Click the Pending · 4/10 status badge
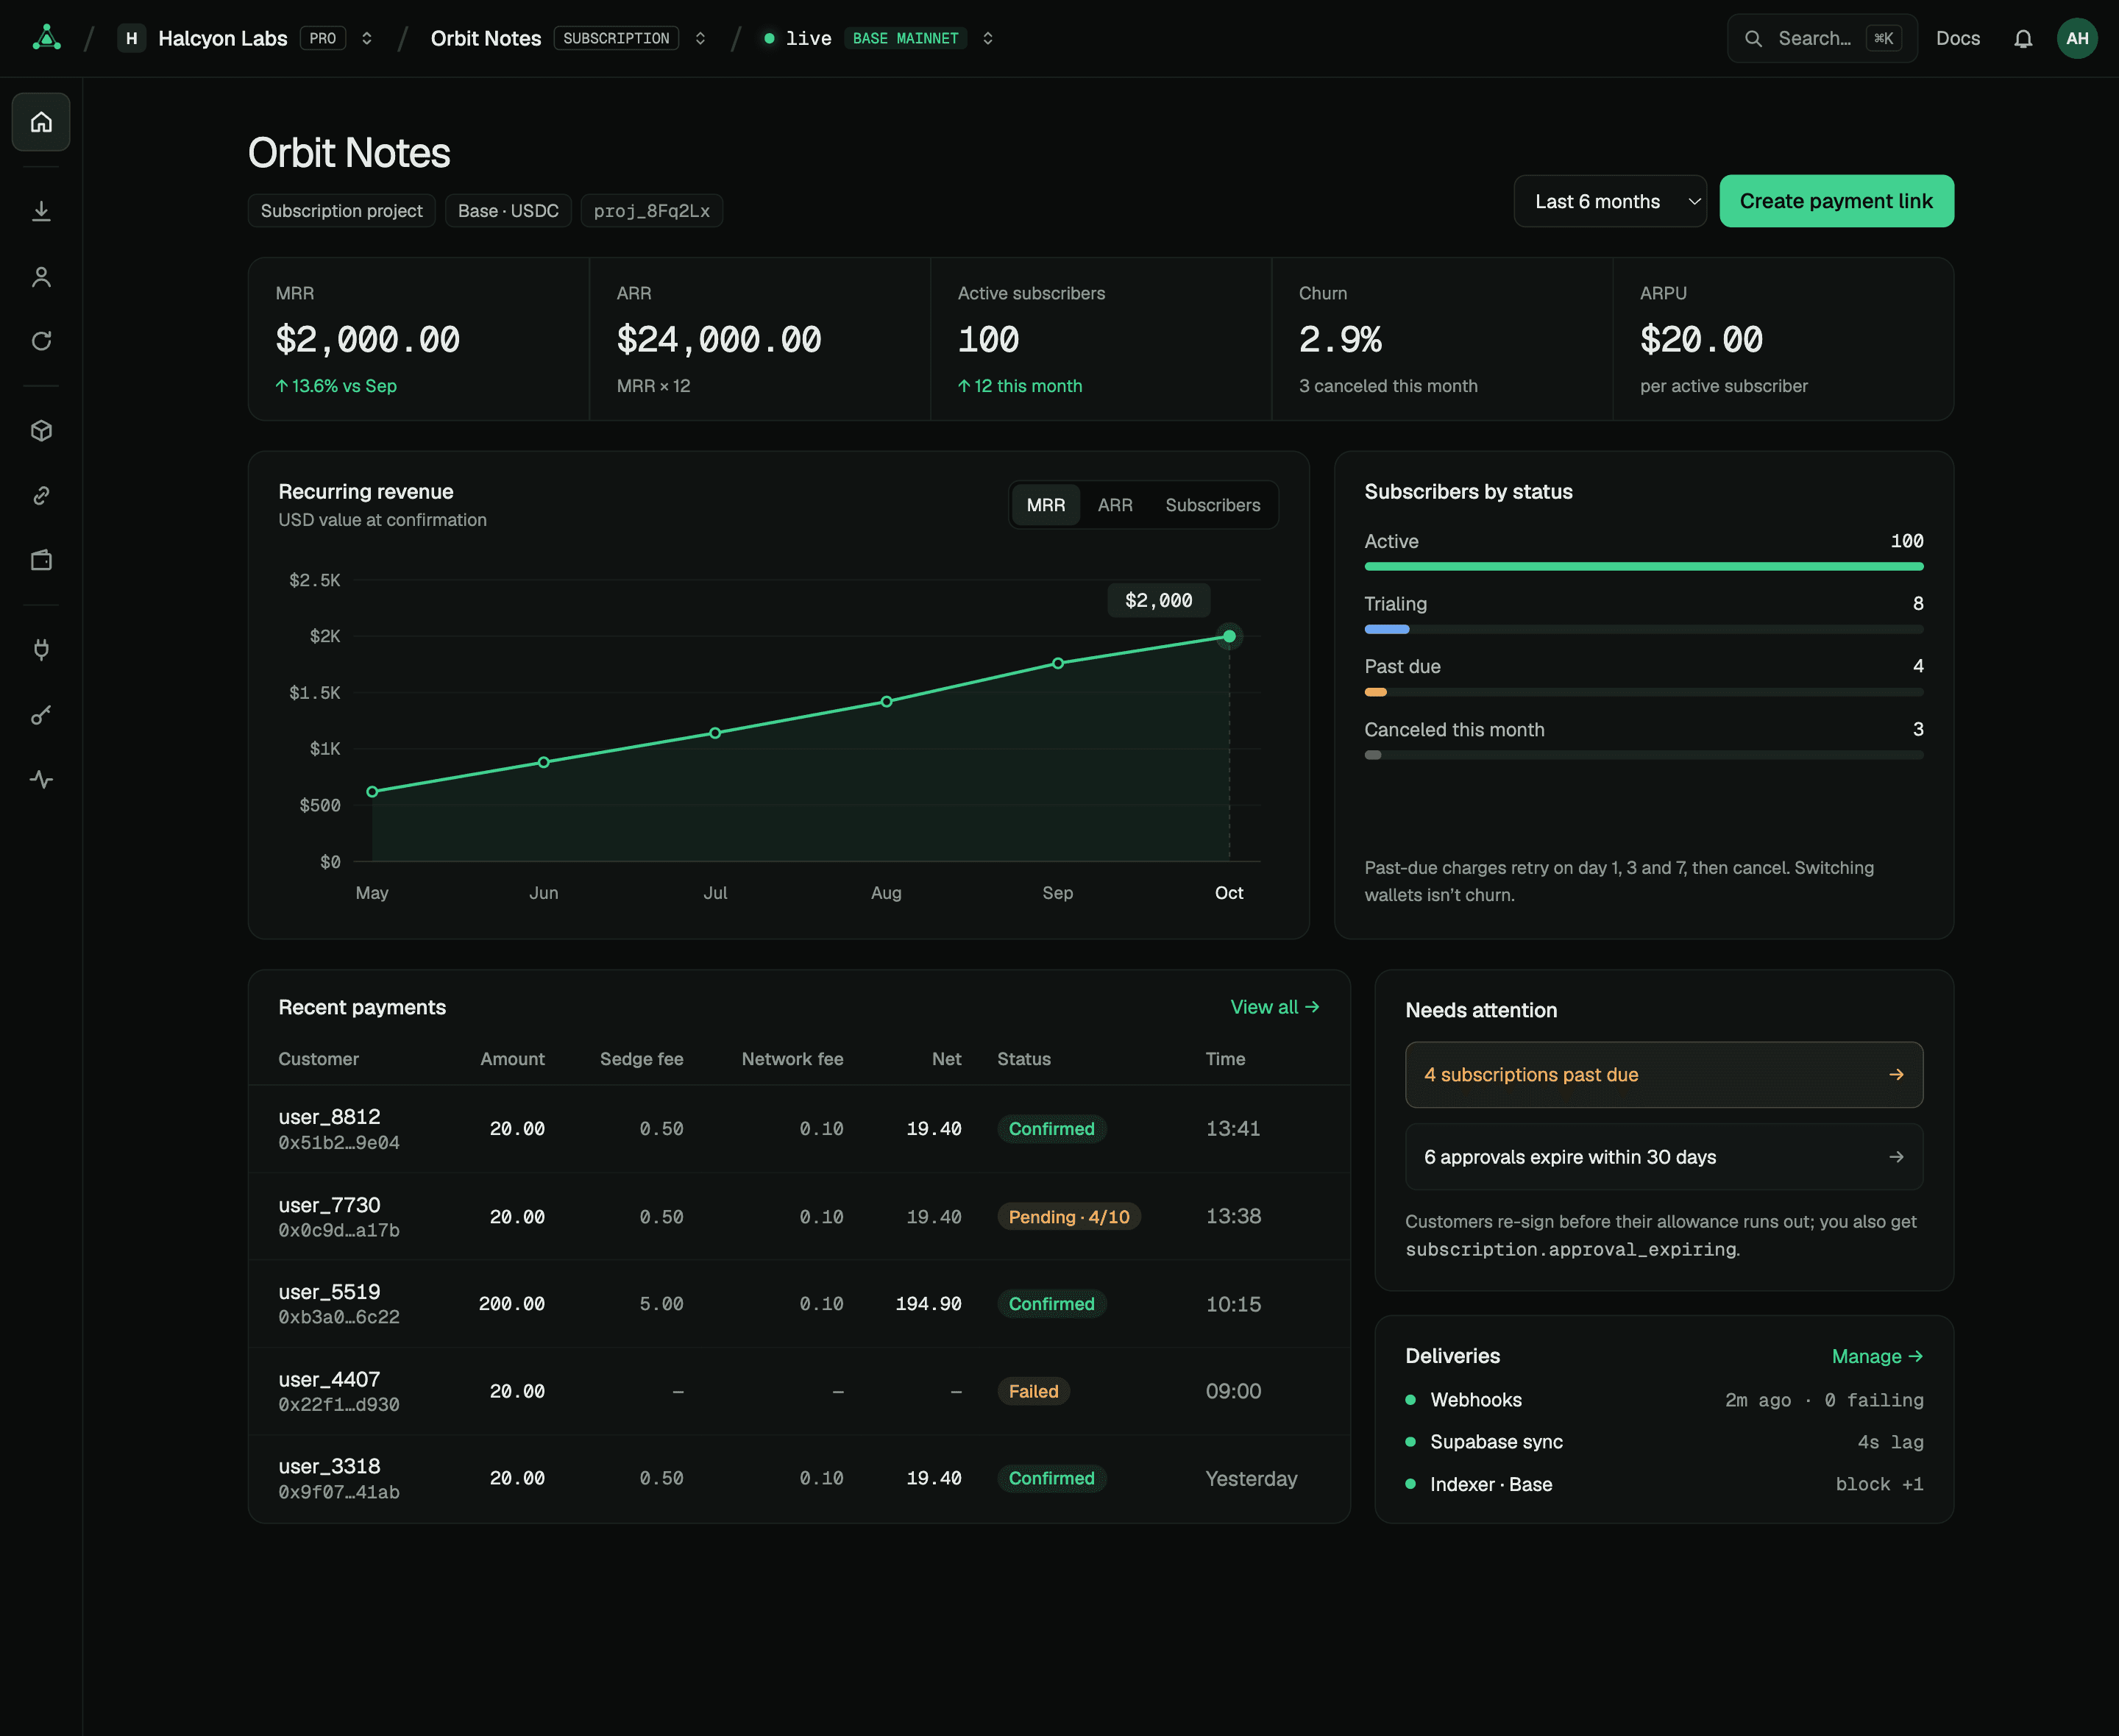This screenshot has width=2119, height=1736. pyautogui.click(x=1068, y=1216)
